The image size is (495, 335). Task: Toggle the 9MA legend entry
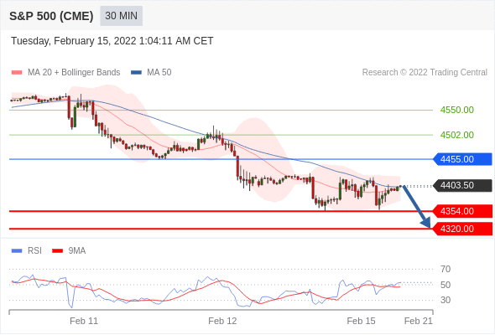pos(69,251)
